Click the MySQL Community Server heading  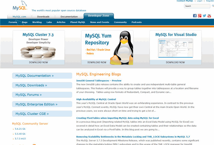coord(30,124)
